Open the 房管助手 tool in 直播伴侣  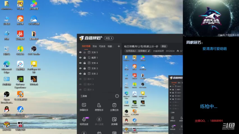[x=99, y=107]
